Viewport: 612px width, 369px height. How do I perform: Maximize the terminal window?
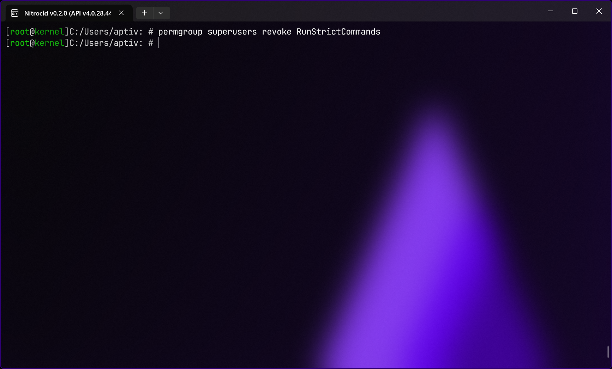[575, 11]
